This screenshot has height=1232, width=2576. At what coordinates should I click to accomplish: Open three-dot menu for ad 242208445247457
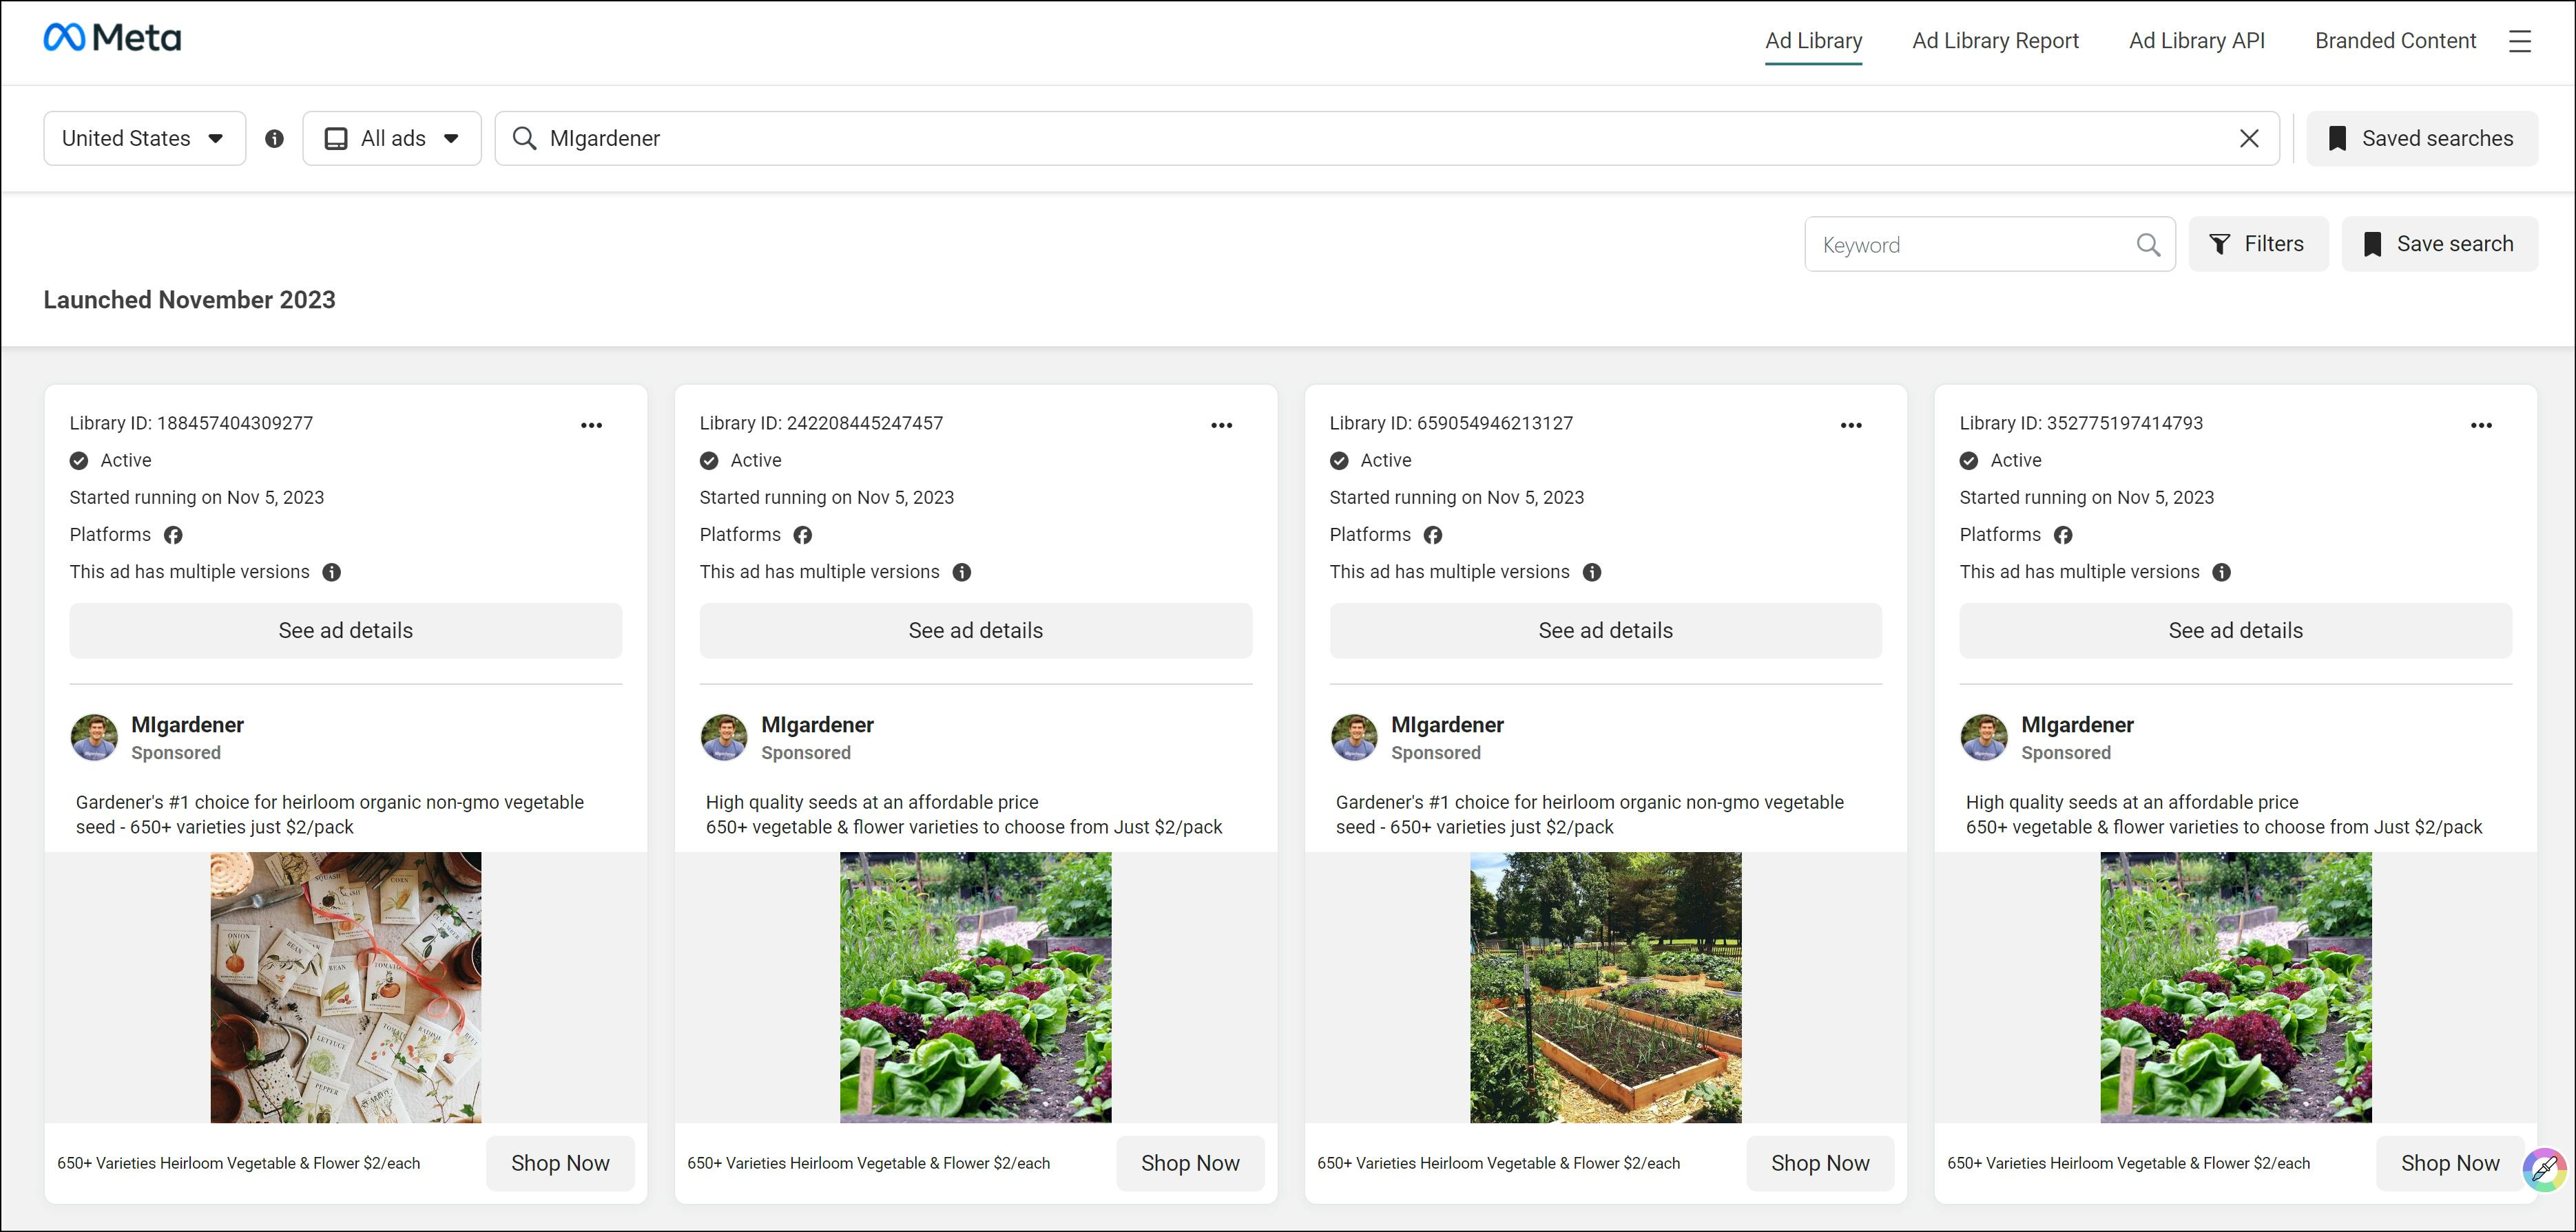point(1222,425)
